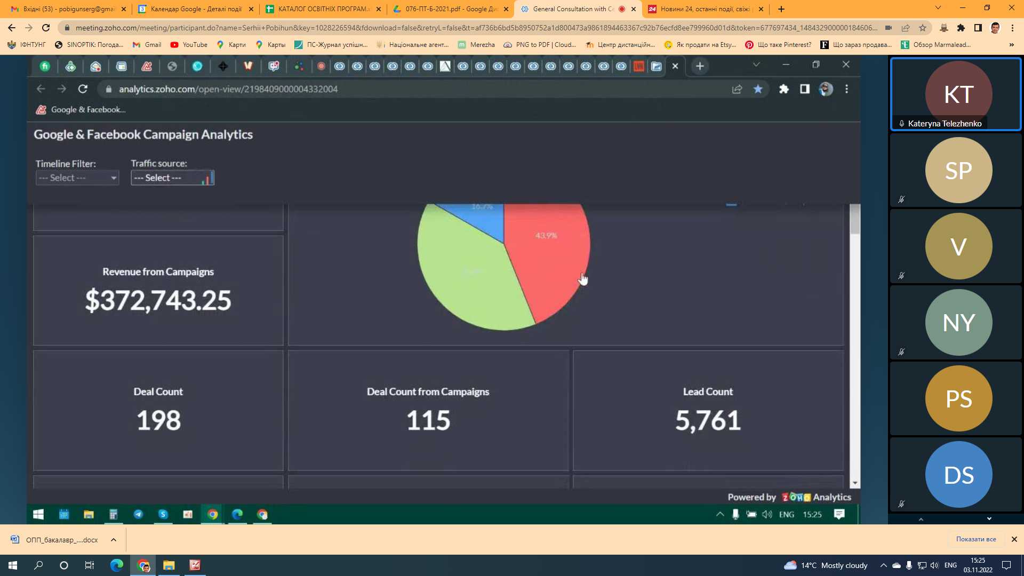This screenshot has width=1024, height=576.
Task: Switch to the Новини 24 tab
Action: [704, 9]
